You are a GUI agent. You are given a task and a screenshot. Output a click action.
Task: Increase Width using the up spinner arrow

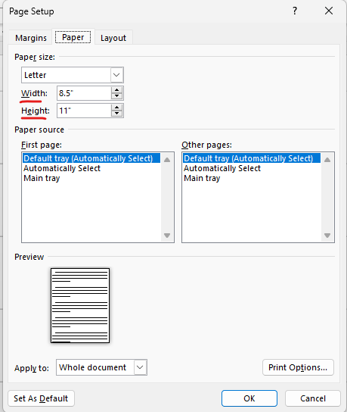tap(116, 90)
